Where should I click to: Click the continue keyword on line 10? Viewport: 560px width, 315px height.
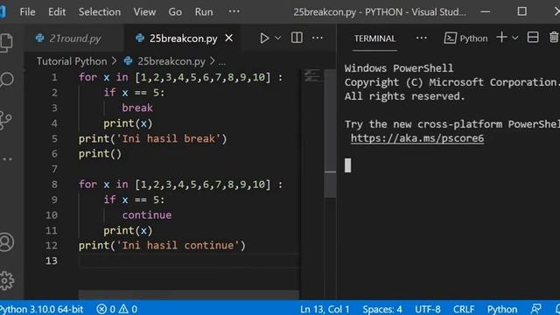pos(147,215)
